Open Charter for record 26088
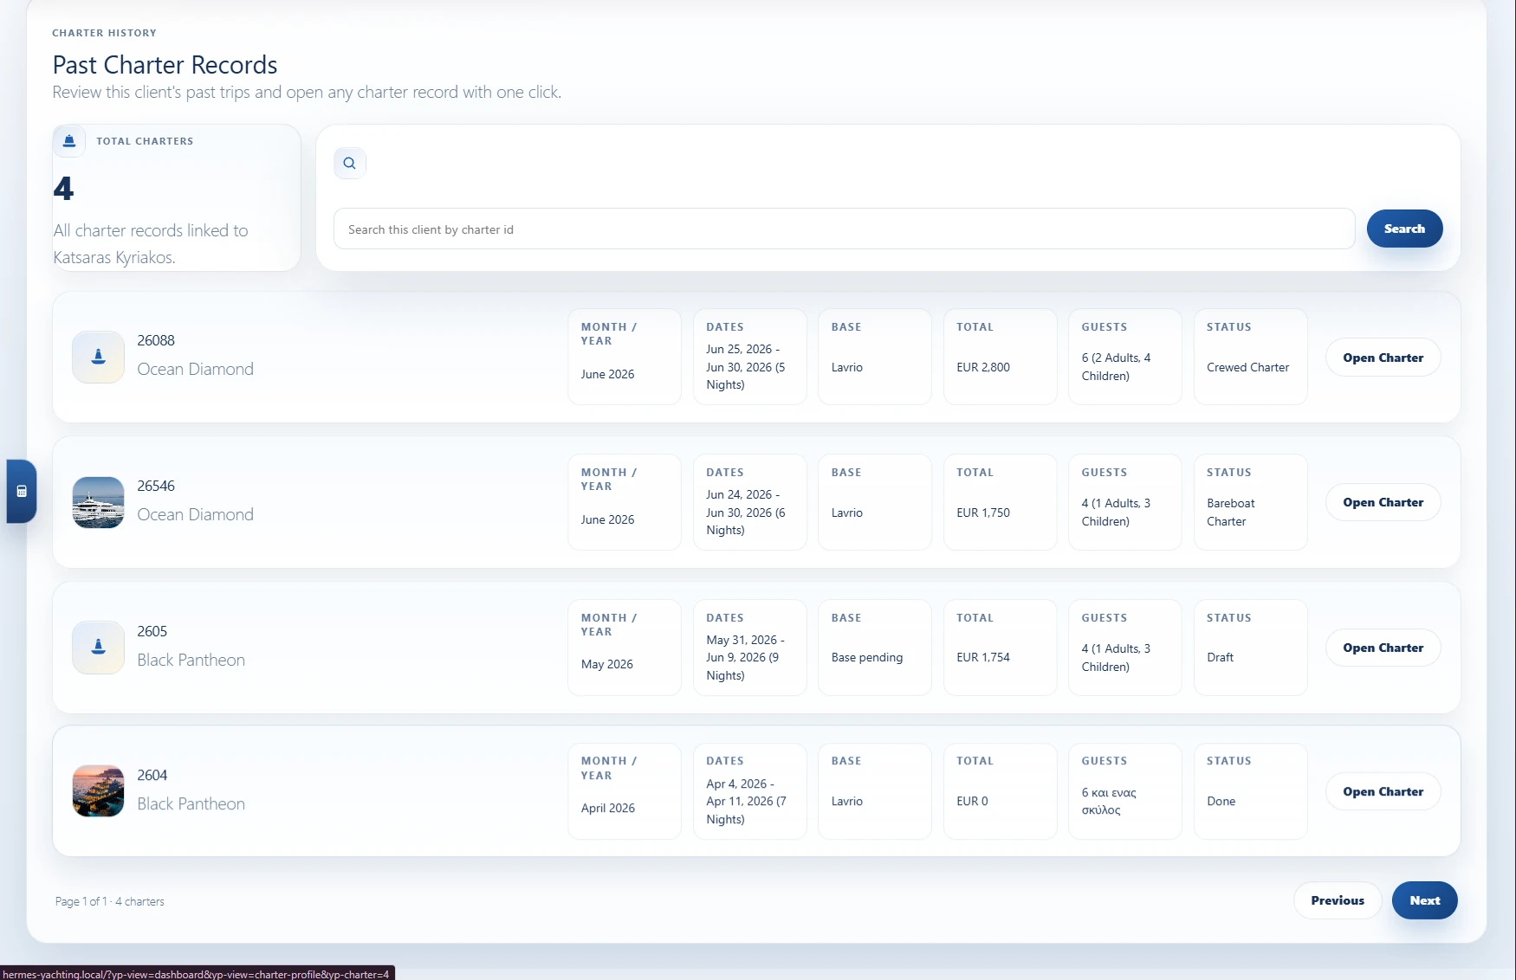This screenshot has width=1516, height=980. pyautogui.click(x=1383, y=358)
